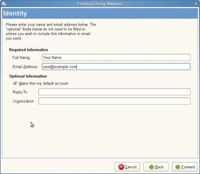
Task: Focus the Full Name input field
Action: pos(116,58)
